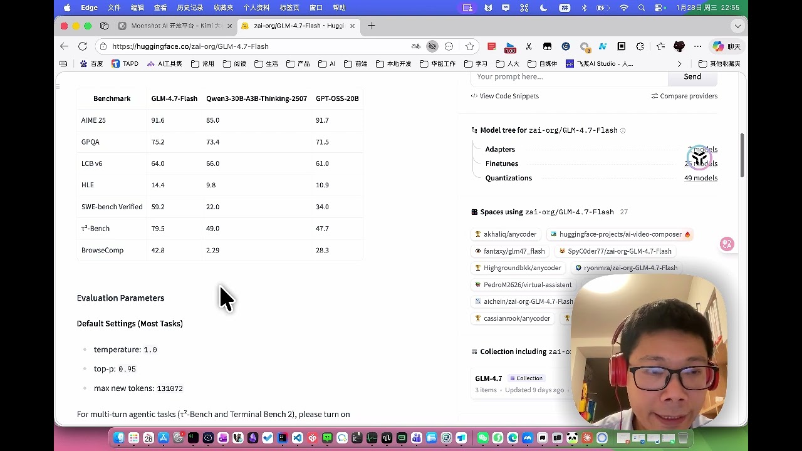Go back using the browser back arrow

(64, 46)
